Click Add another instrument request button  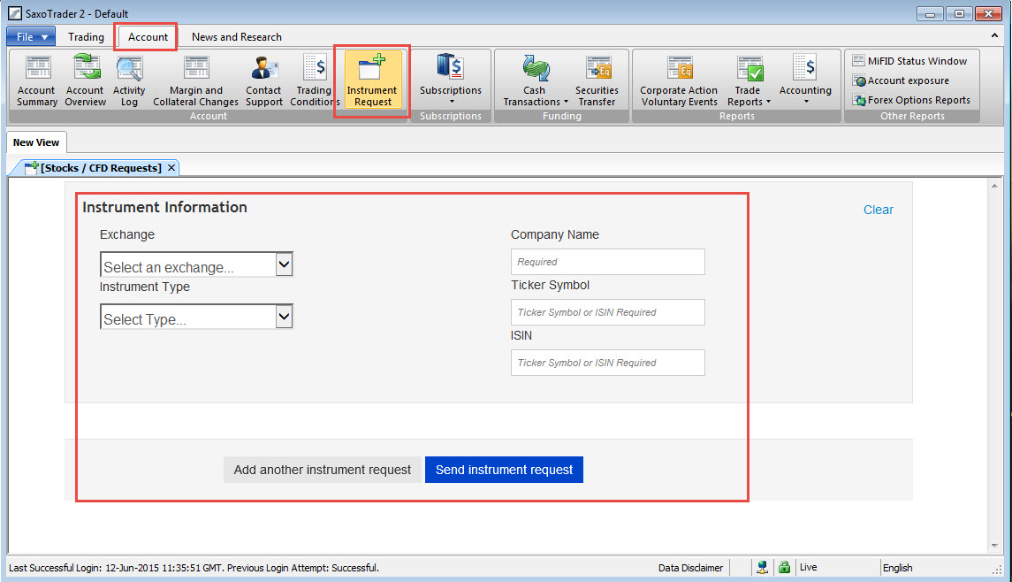click(x=322, y=470)
